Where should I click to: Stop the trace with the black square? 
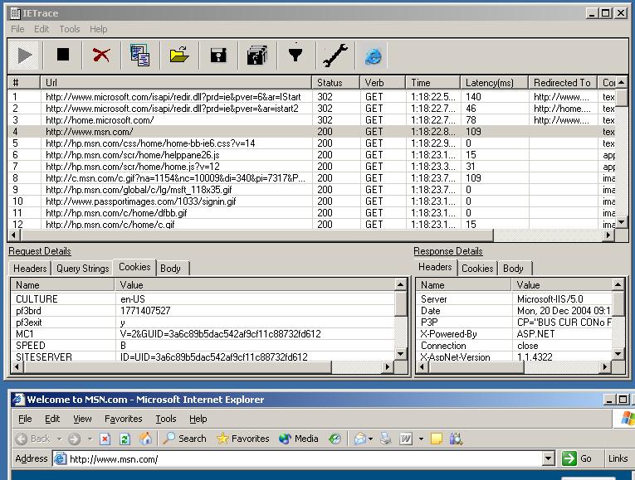[63, 55]
